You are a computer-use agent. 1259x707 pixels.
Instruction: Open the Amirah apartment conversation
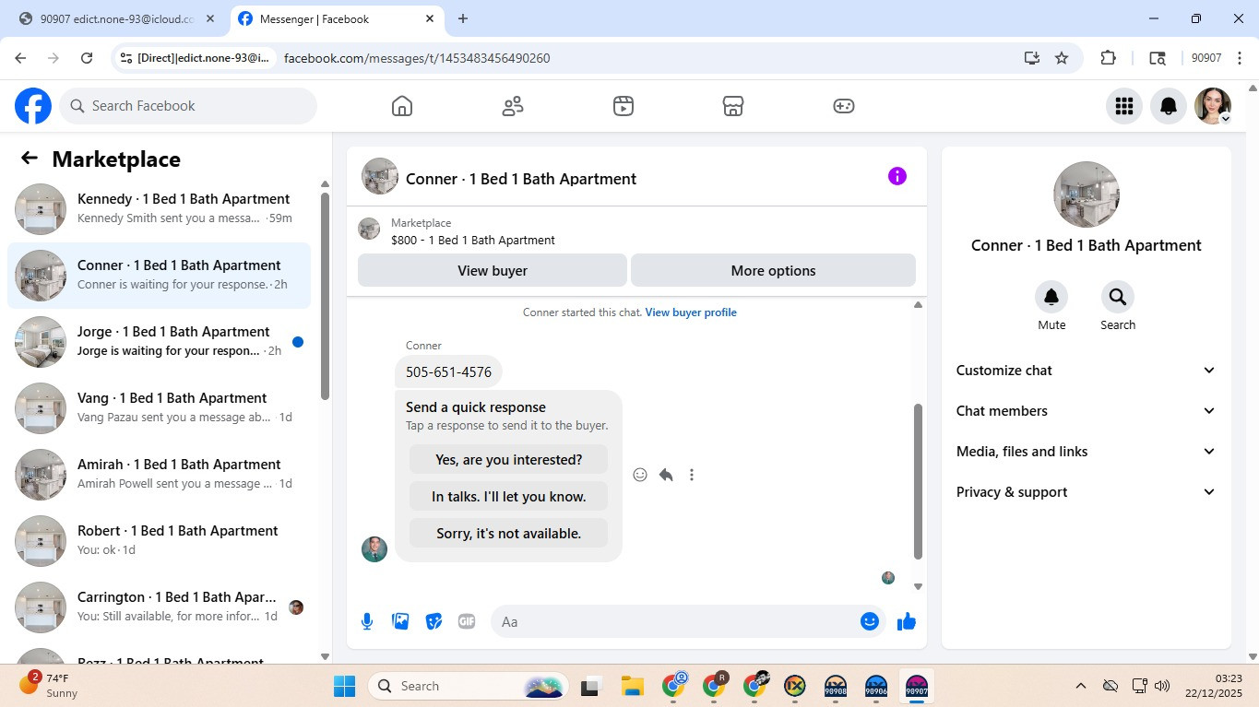point(159,475)
